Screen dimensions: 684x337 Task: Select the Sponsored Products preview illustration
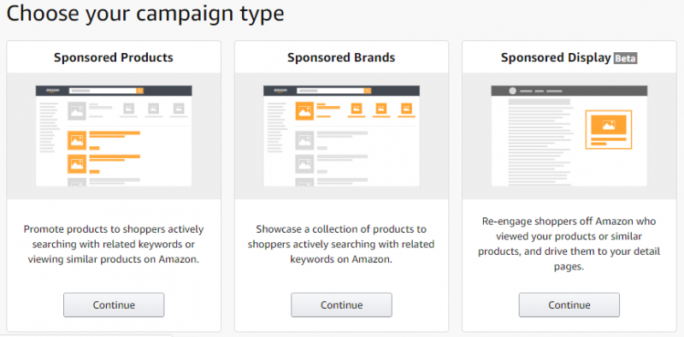coord(114,136)
